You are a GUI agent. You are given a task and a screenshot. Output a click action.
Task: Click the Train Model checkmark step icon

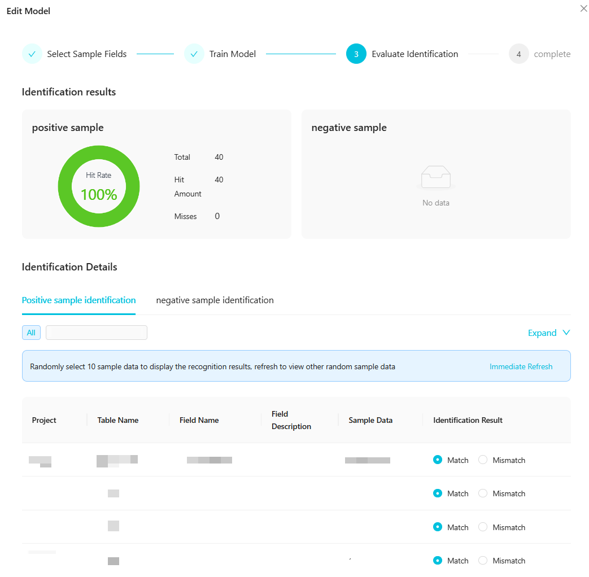194,54
